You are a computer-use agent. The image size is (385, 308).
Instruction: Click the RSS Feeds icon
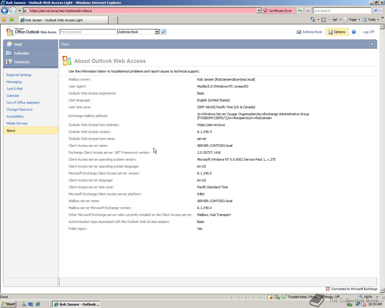click(324, 20)
